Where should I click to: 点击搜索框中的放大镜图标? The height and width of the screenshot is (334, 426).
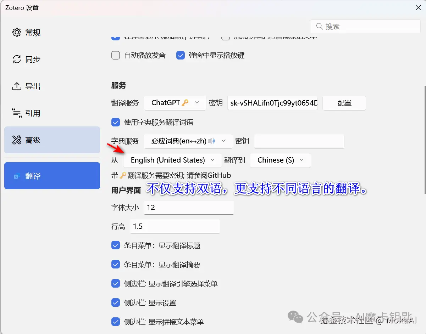pos(320,26)
